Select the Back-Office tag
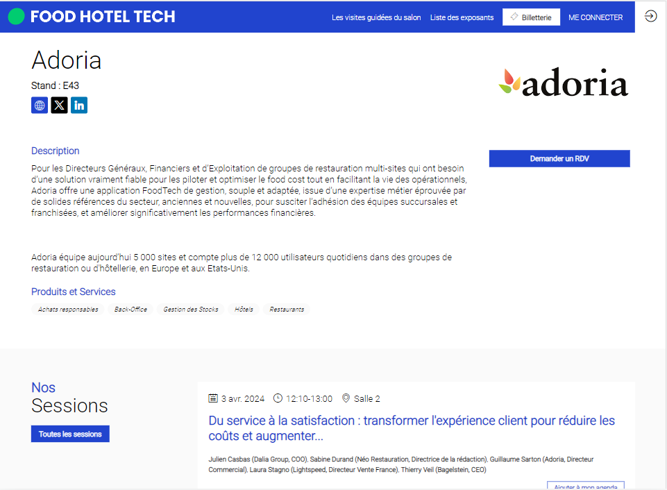 pyautogui.click(x=130, y=310)
